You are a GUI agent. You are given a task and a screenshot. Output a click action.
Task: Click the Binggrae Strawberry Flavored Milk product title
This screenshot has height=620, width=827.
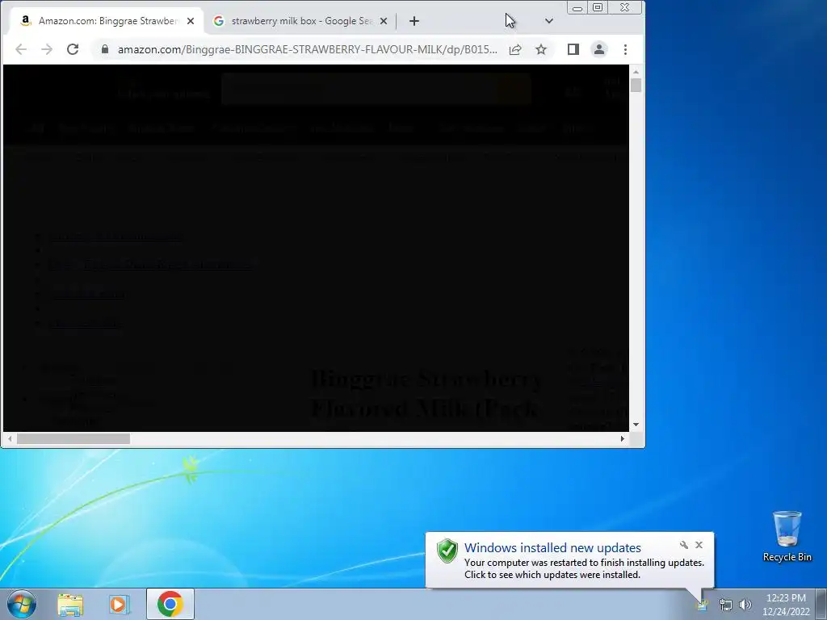tap(426, 393)
